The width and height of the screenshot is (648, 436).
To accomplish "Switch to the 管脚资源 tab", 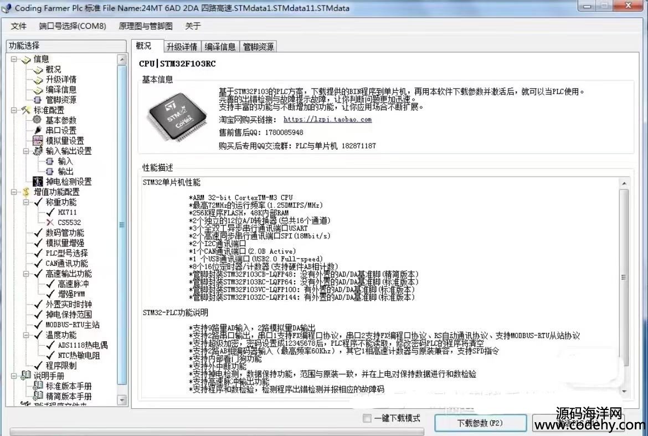I will click(x=258, y=47).
